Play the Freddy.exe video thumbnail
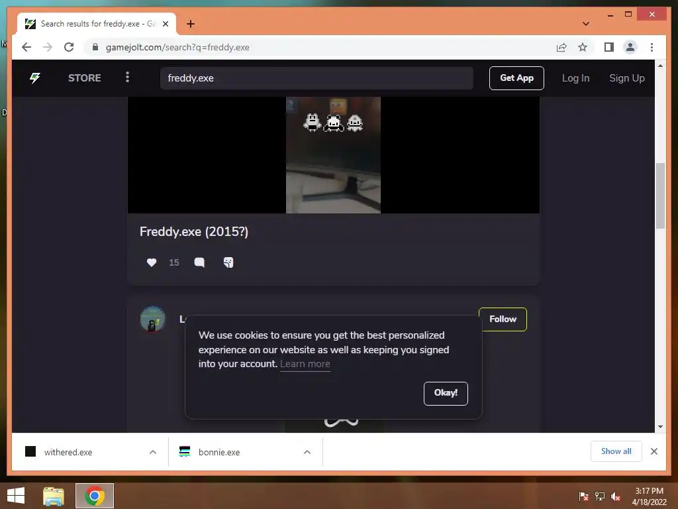 pyautogui.click(x=334, y=155)
